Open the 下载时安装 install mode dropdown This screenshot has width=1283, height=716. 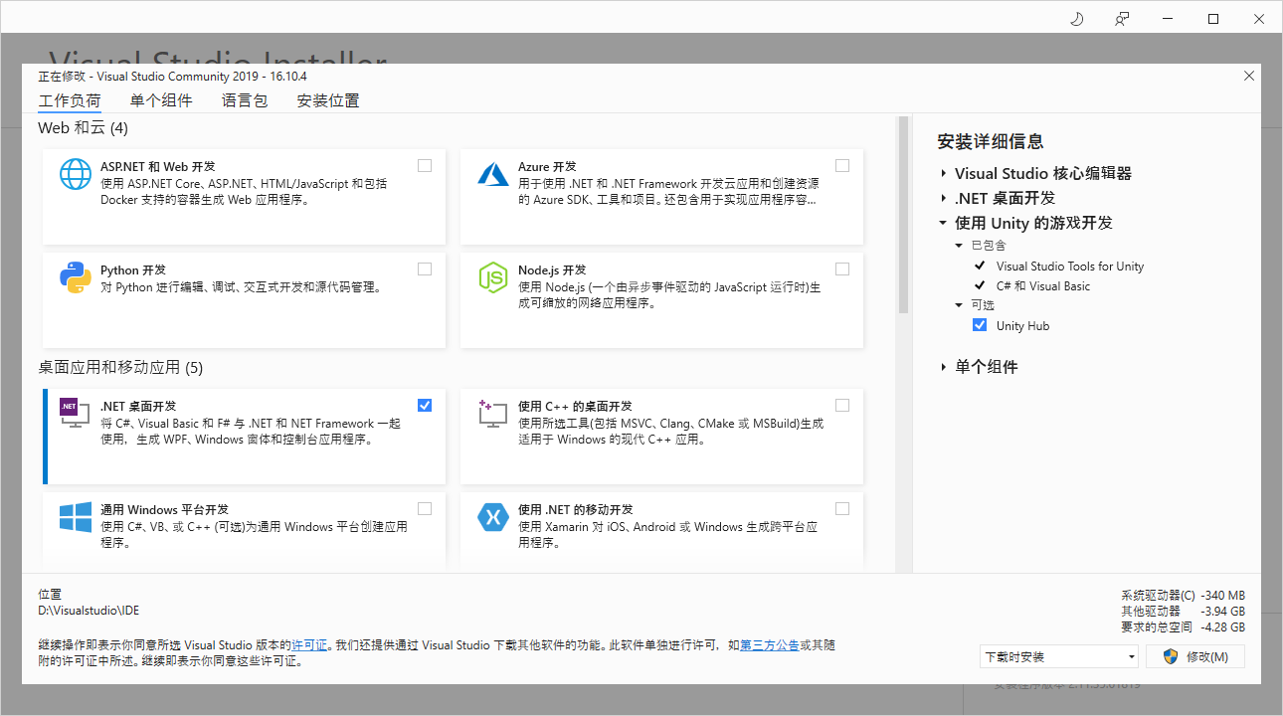(1058, 657)
